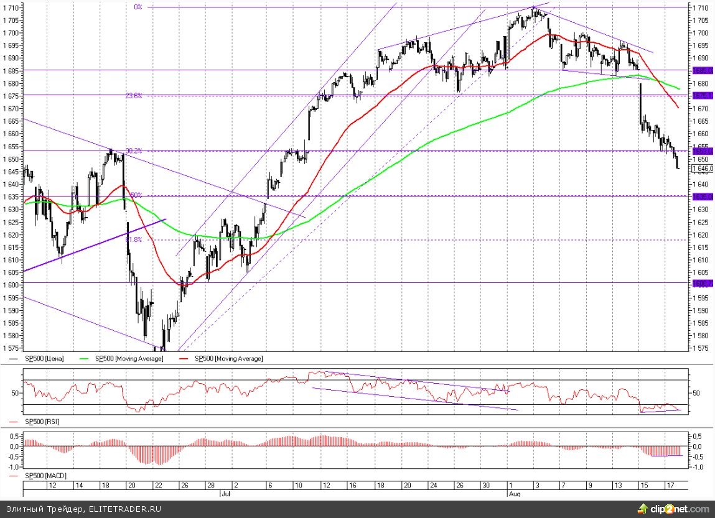Click the 0% Fibonacci level label
Image resolution: width=715 pixels, height=518 pixels.
(x=138, y=7)
